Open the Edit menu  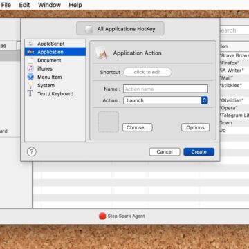[24, 5]
